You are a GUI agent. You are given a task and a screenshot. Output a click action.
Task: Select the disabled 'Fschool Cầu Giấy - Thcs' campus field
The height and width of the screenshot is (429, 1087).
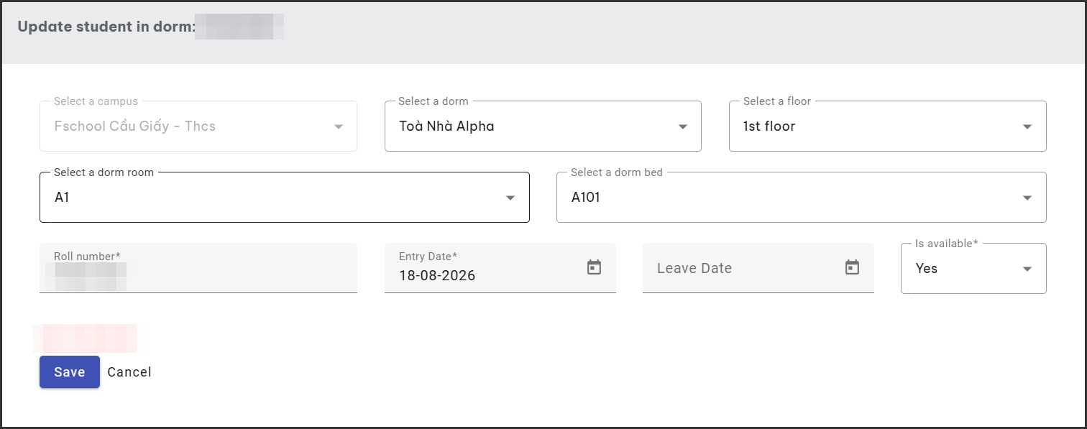[x=198, y=126]
